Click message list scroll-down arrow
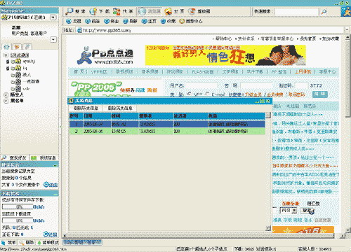The height and width of the screenshot is (252, 351). 268,228
